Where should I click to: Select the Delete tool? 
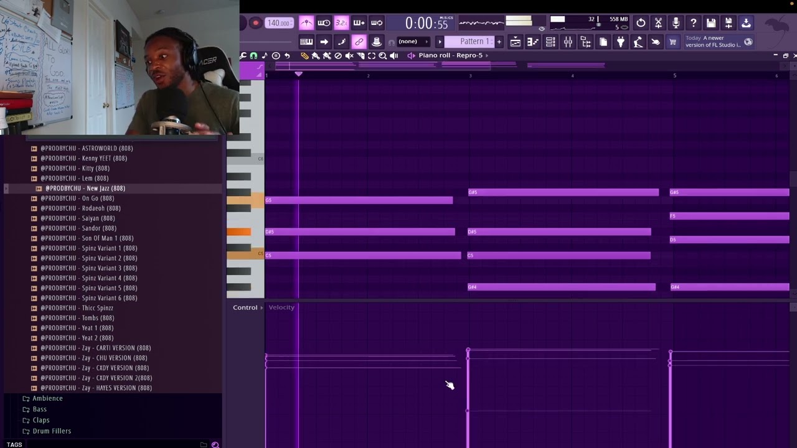(x=338, y=55)
